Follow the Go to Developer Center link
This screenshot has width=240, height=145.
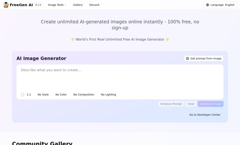point(205,115)
